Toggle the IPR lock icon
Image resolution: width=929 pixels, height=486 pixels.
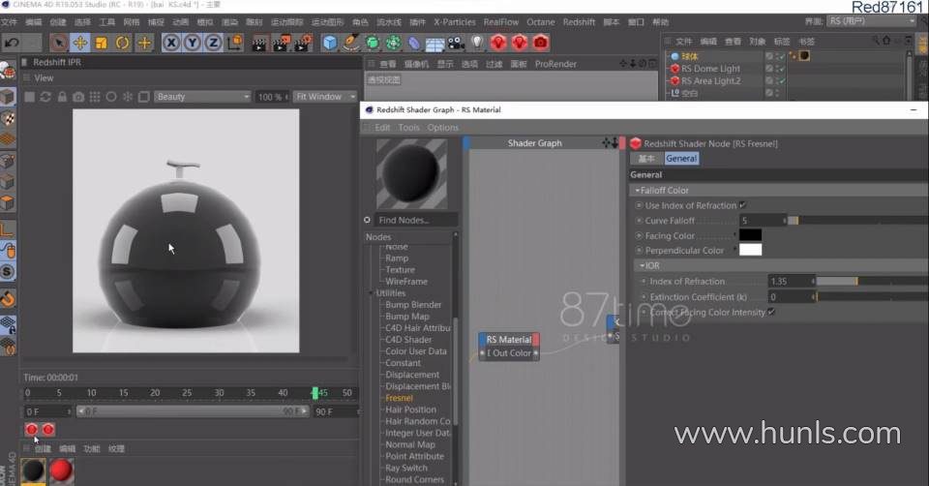click(62, 97)
